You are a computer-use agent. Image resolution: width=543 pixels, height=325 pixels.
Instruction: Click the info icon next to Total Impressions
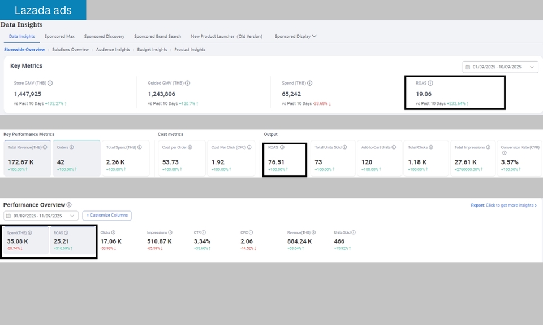pyautogui.click(x=488, y=147)
